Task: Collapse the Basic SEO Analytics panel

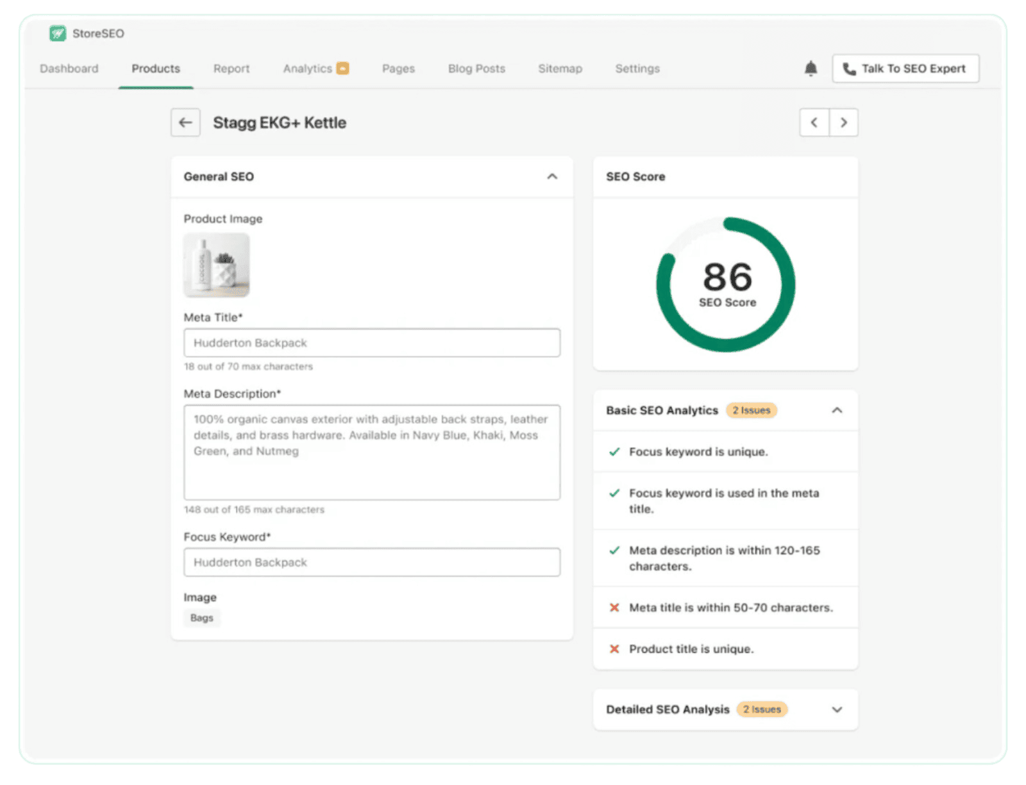Action: [837, 410]
